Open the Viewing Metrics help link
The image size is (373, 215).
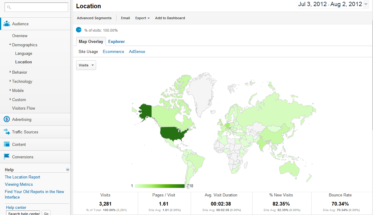[19, 185]
